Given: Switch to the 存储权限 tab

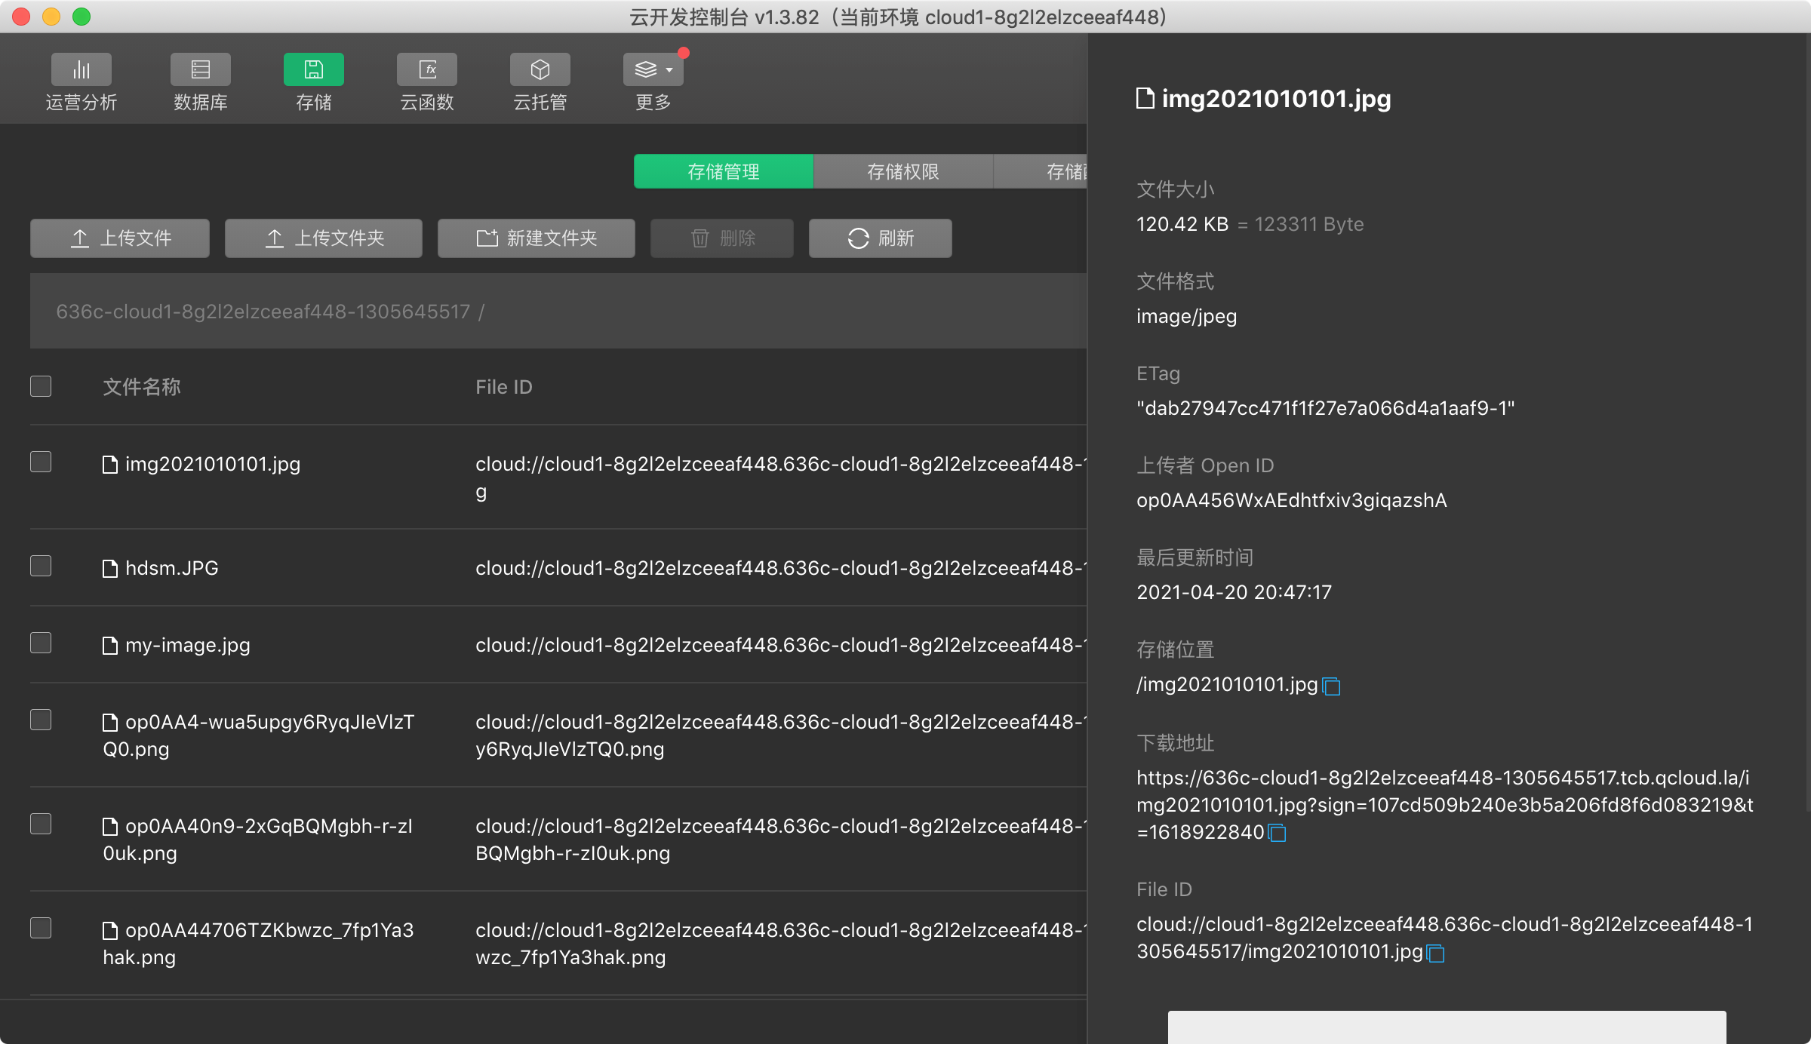Looking at the screenshot, I should [x=902, y=172].
